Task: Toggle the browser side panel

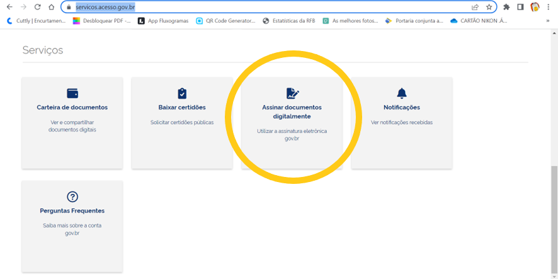Action: [x=520, y=7]
